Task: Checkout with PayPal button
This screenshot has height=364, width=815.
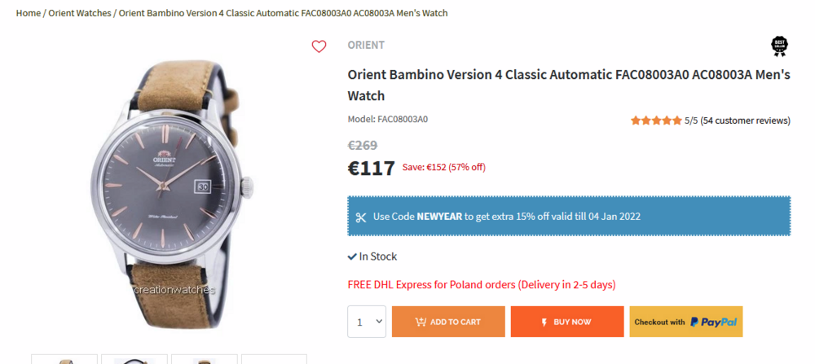Action: click(685, 322)
